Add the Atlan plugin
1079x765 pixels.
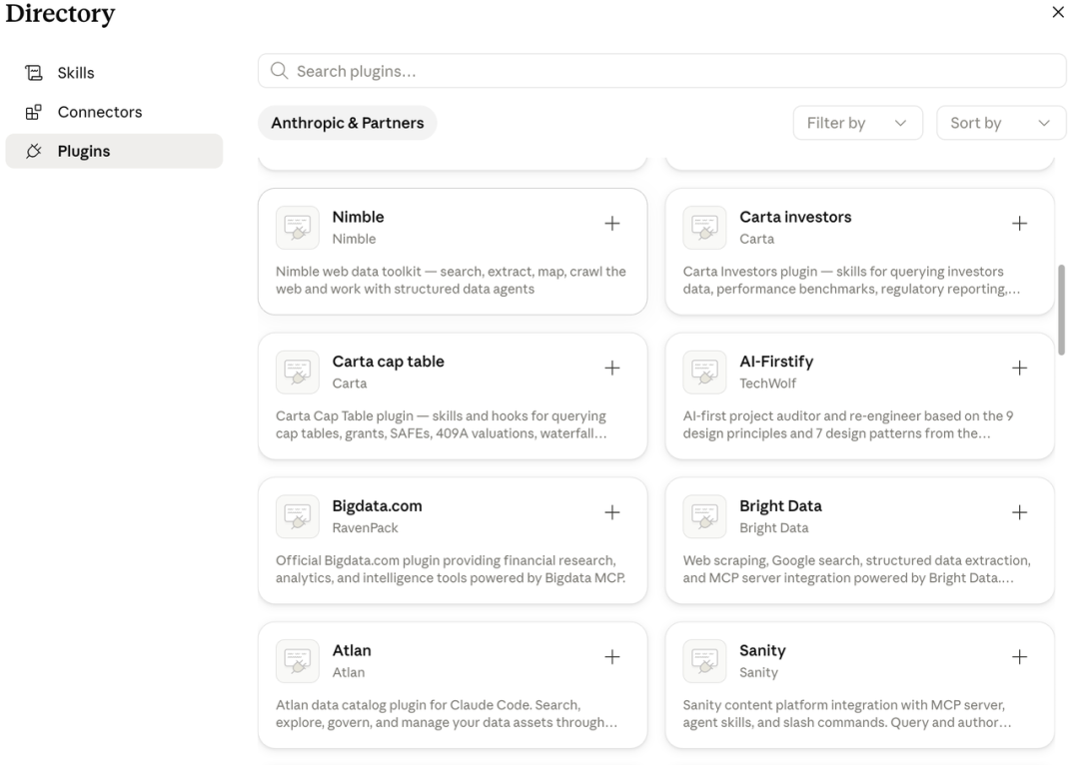pyautogui.click(x=611, y=657)
